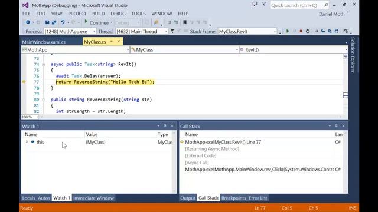Save the current file with Save icon
The image size is (378, 212).
click(x=47, y=22)
